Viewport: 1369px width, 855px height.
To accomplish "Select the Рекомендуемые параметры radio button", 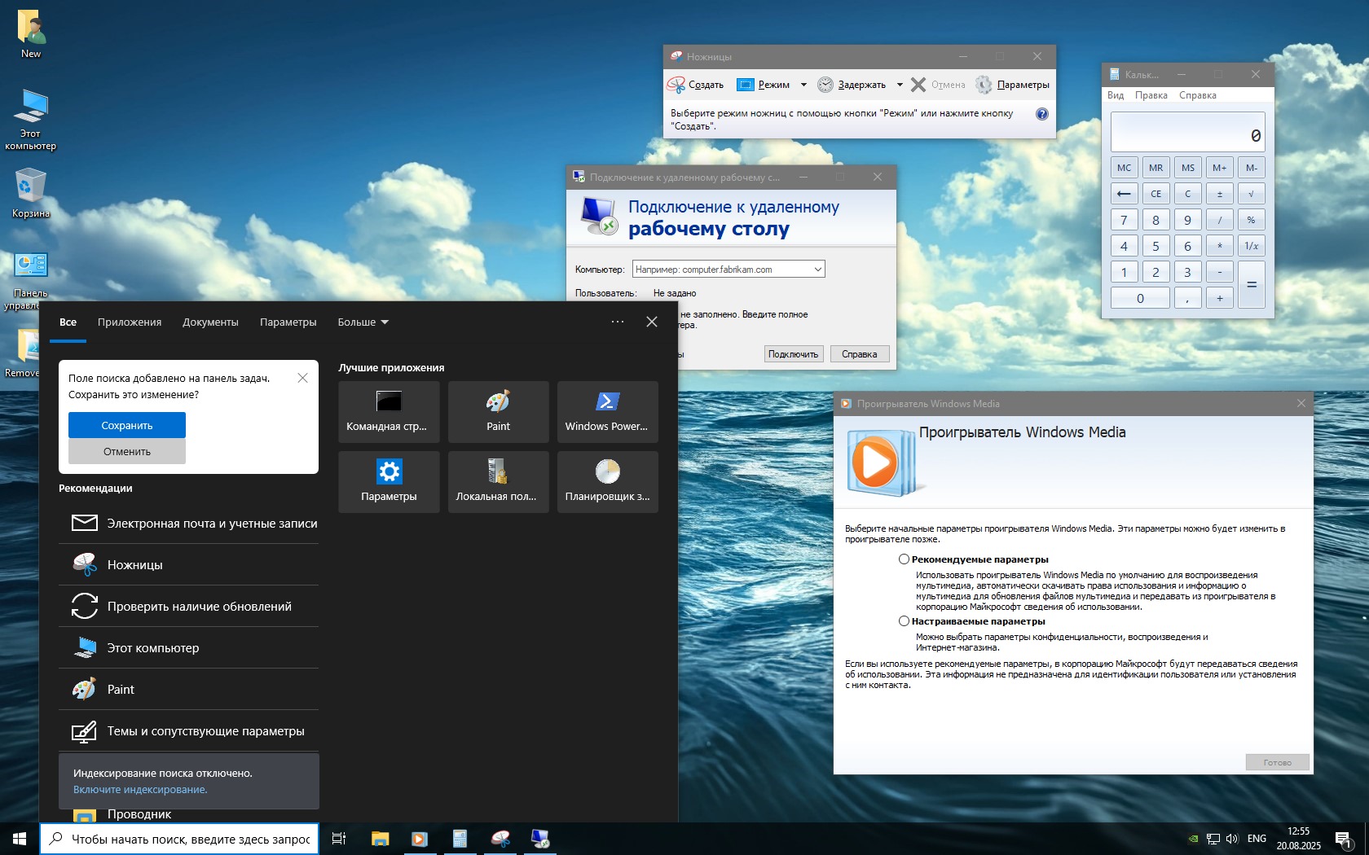I will click(x=904, y=559).
